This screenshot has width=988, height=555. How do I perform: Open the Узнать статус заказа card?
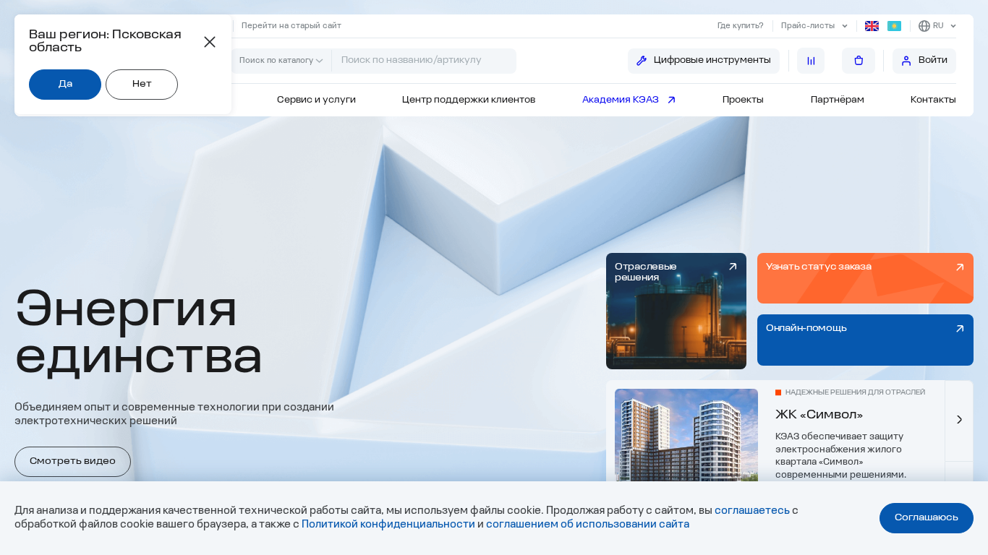pyautogui.click(x=865, y=278)
